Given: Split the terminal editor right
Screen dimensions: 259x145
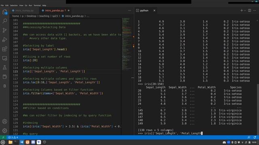Looking at the screenshot, I should [x=249, y=10].
